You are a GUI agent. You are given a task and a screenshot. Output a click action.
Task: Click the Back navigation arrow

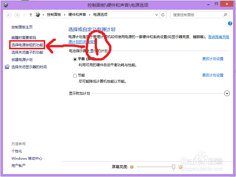(x=9, y=15)
